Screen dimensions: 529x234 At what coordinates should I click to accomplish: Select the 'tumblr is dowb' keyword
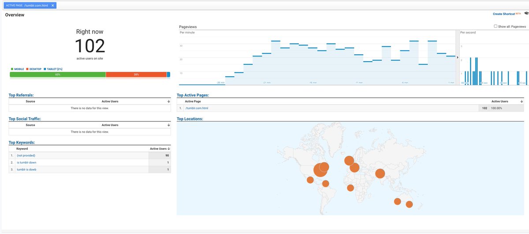[26, 170]
